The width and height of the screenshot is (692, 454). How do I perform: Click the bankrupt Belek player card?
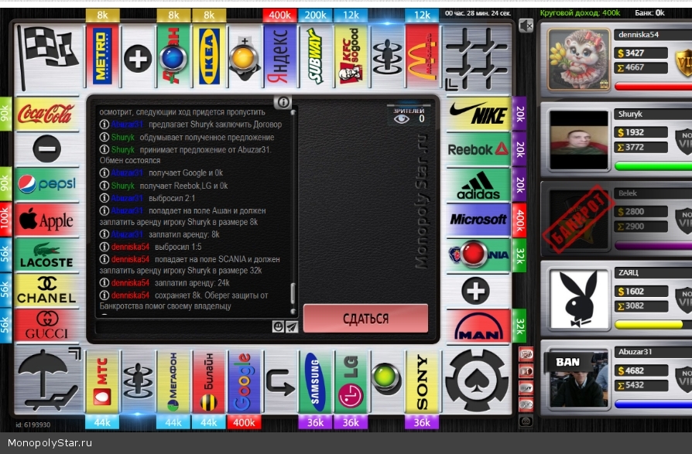(617, 219)
